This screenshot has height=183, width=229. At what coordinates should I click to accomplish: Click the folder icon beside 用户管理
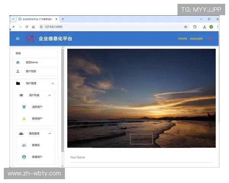point(18,83)
